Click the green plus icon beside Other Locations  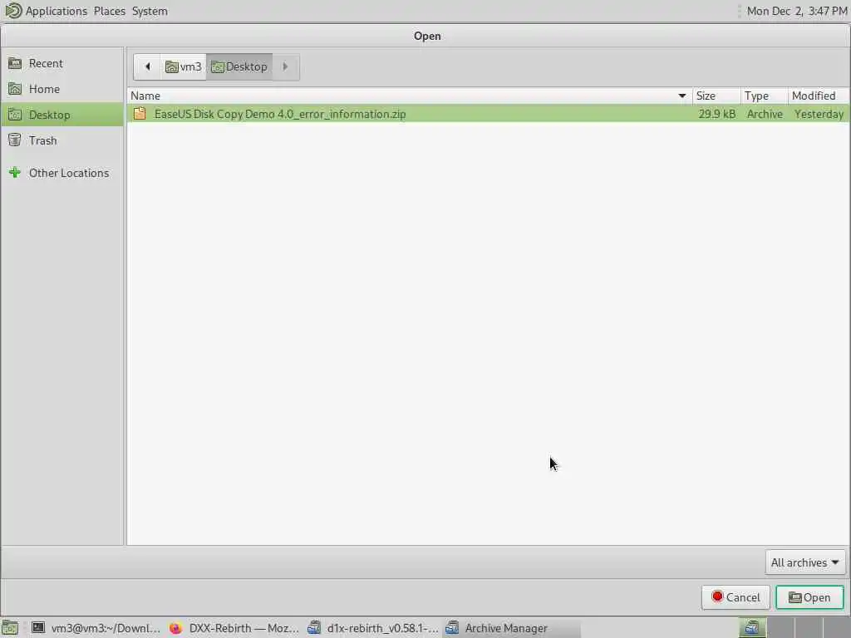pyautogui.click(x=15, y=173)
